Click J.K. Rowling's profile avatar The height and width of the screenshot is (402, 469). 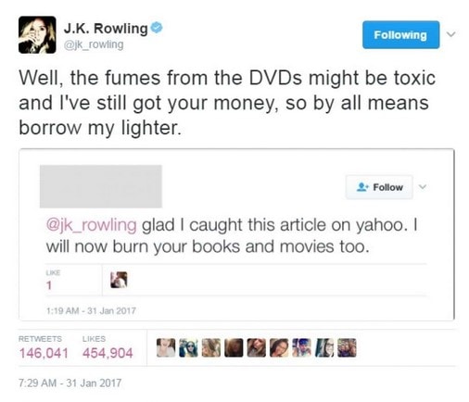pos(37,35)
